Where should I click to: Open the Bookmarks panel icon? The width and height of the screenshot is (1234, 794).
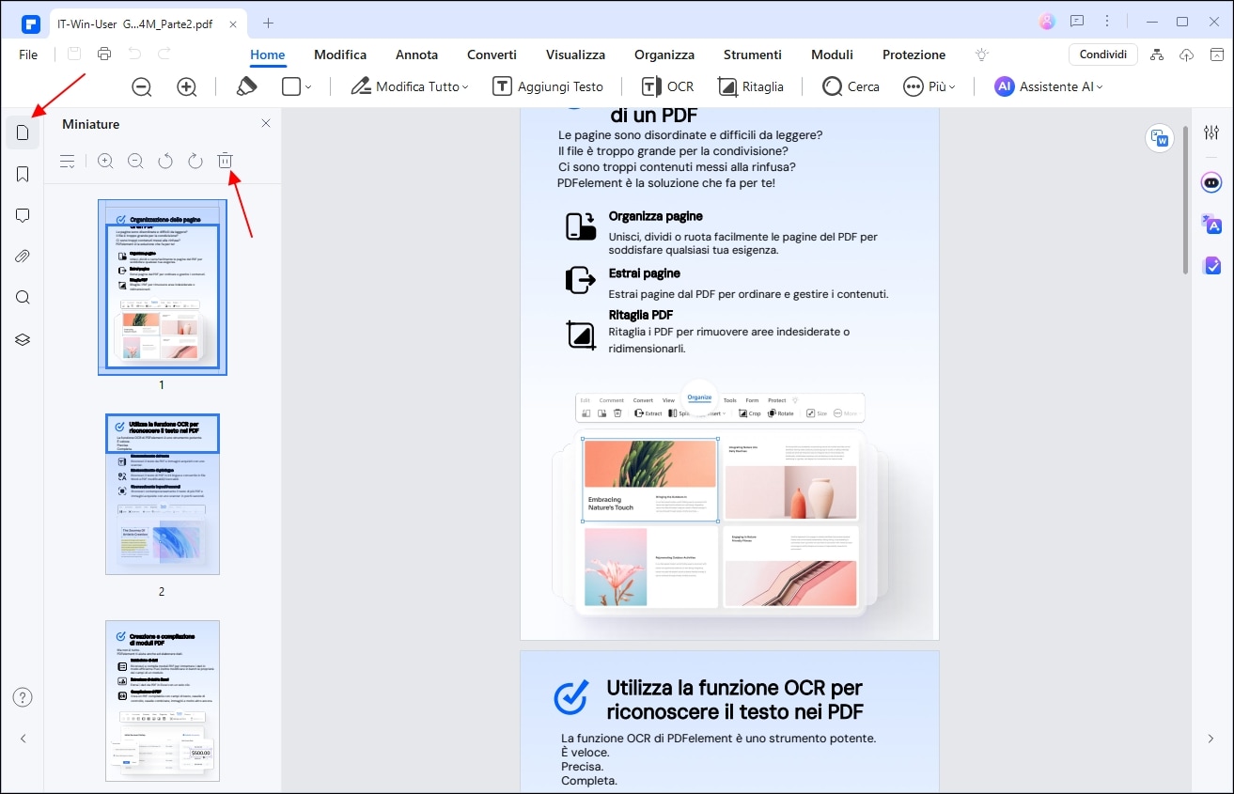[x=23, y=174]
